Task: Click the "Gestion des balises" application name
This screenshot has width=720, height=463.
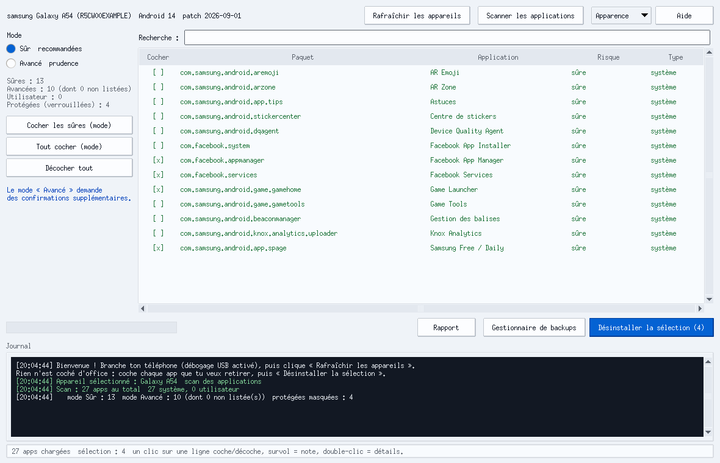Action: coord(465,219)
